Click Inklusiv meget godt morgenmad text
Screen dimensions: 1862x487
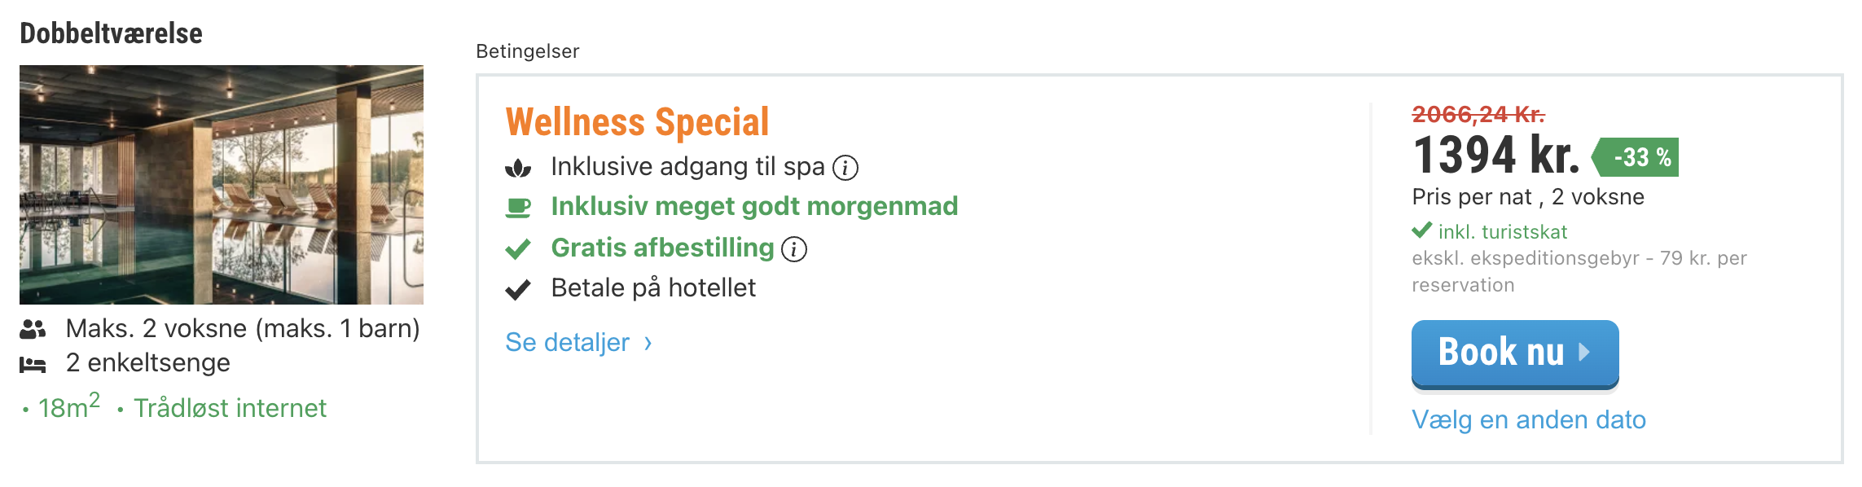pos(754,207)
